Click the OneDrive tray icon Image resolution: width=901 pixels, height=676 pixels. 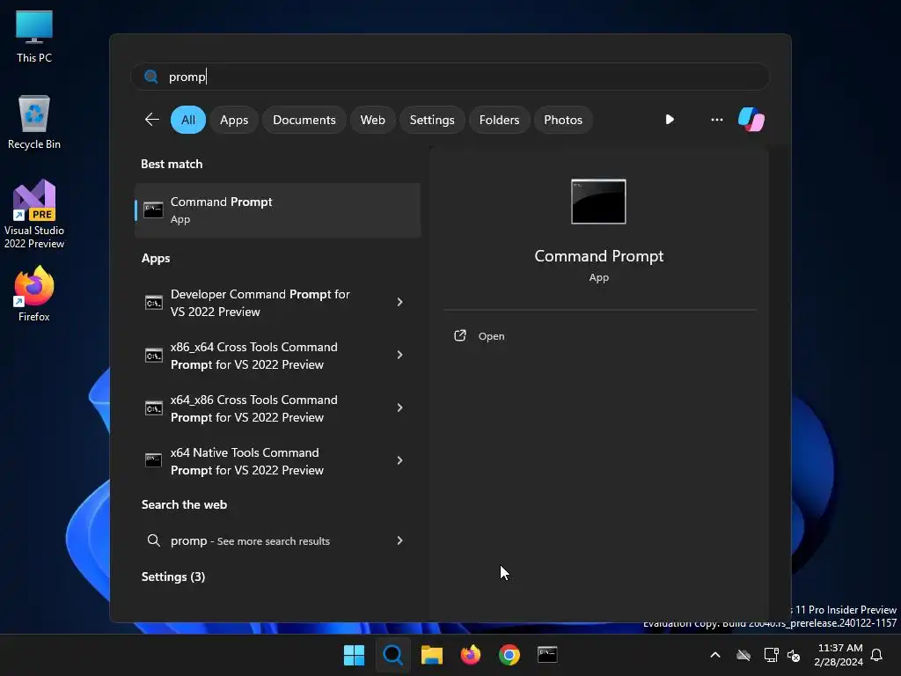pos(744,655)
